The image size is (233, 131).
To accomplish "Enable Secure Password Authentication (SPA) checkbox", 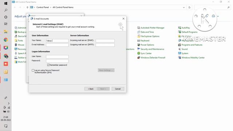I will click(x=33, y=70).
